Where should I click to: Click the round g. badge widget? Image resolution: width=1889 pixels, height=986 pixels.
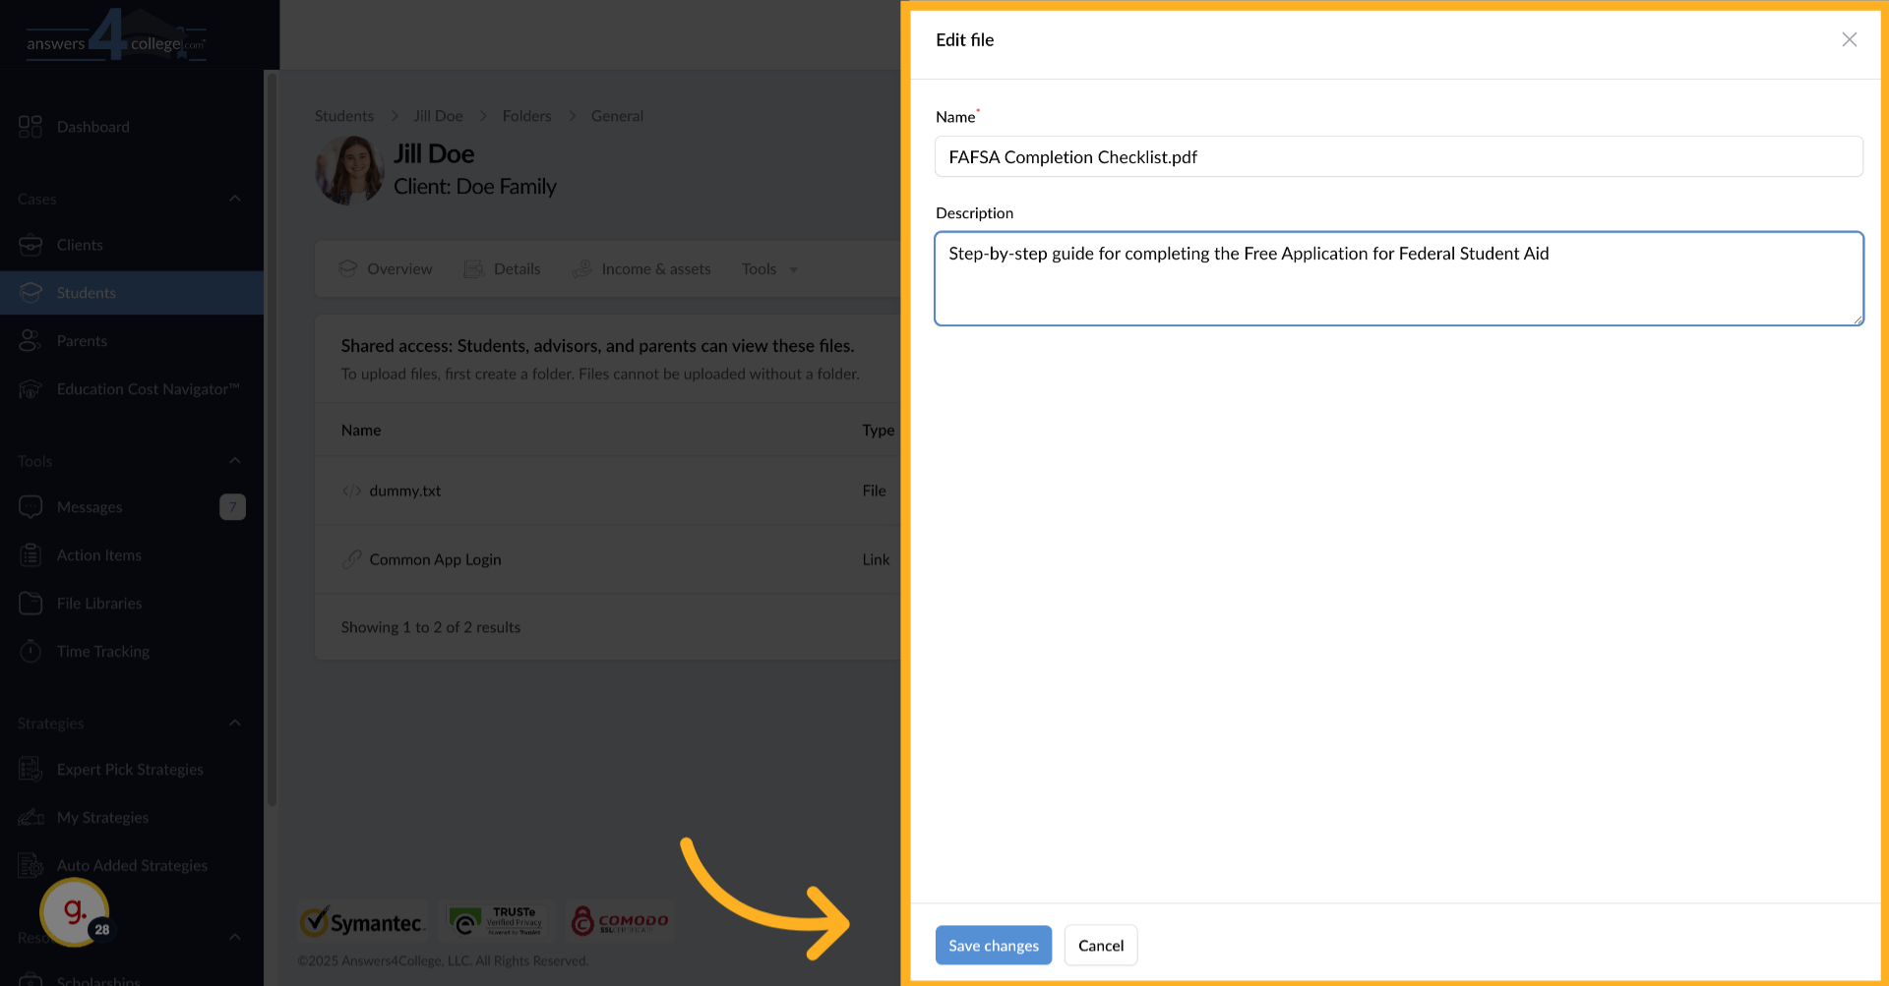74,912
